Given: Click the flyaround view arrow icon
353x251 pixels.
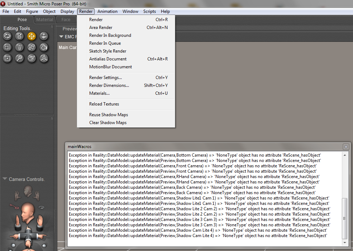Looking at the screenshot, I should click(42, 207).
